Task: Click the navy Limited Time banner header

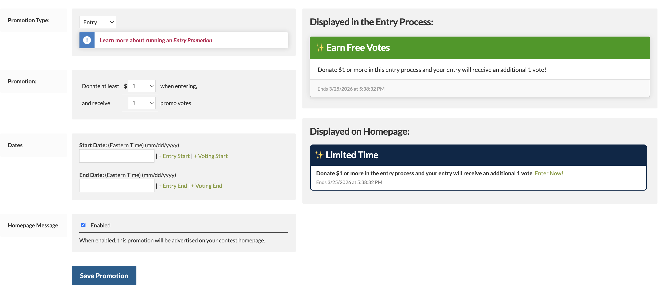Action: click(478, 155)
